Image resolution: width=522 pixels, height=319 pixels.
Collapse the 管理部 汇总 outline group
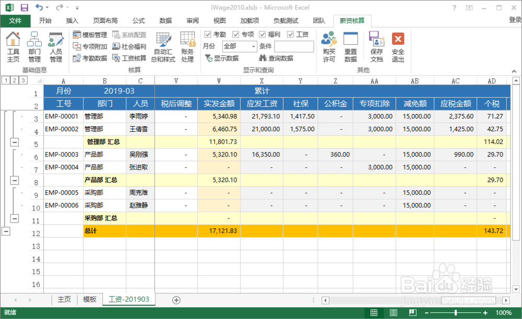coord(14,142)
